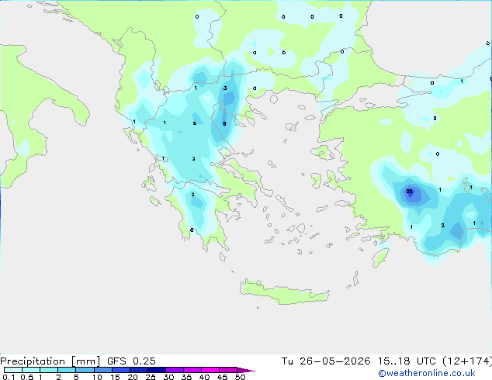Click the '3' precipitation value above the 8
Image resolution: width=492 pixels, height=380 pixels.
tap(225, 88)
